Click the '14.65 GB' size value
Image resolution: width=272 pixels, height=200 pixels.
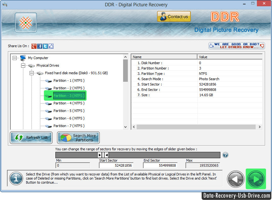tap(206, 95)
